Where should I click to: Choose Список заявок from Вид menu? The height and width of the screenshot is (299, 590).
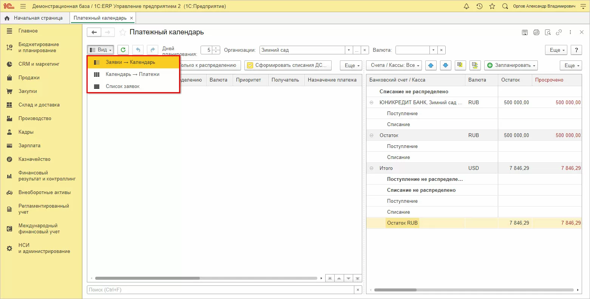point(123,86)
